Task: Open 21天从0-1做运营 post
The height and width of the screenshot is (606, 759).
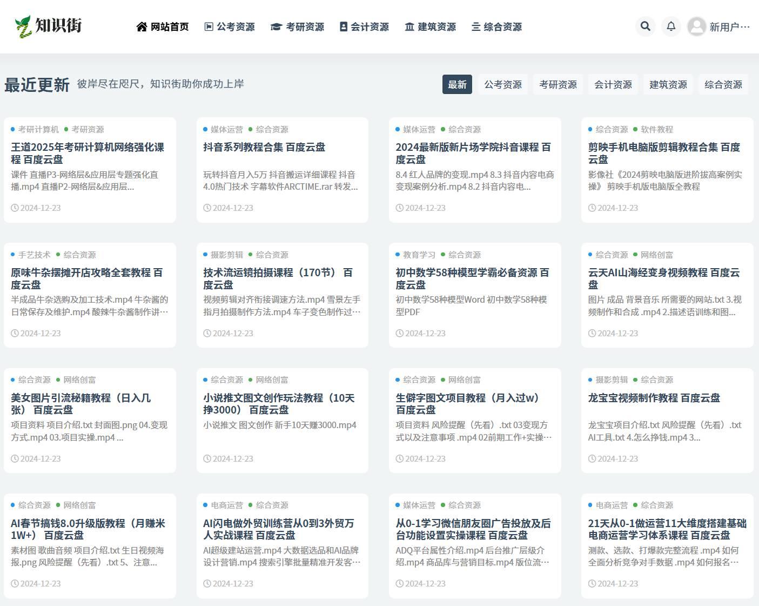Action: (x=667, y=529)
